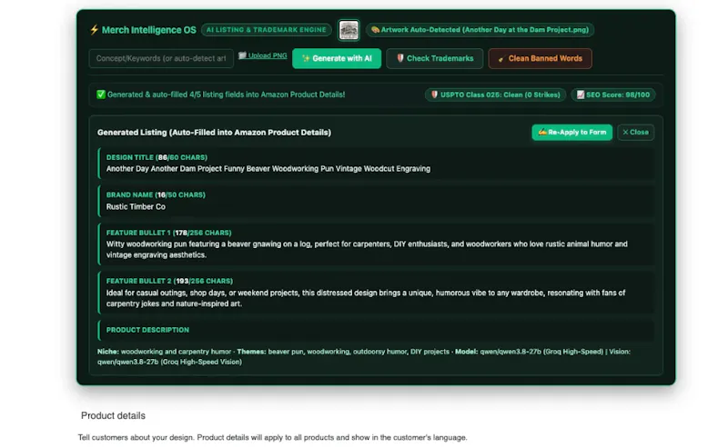Select the Design Title generated text
The width and height of the screenshot is (728, 448).
[268, 169]
